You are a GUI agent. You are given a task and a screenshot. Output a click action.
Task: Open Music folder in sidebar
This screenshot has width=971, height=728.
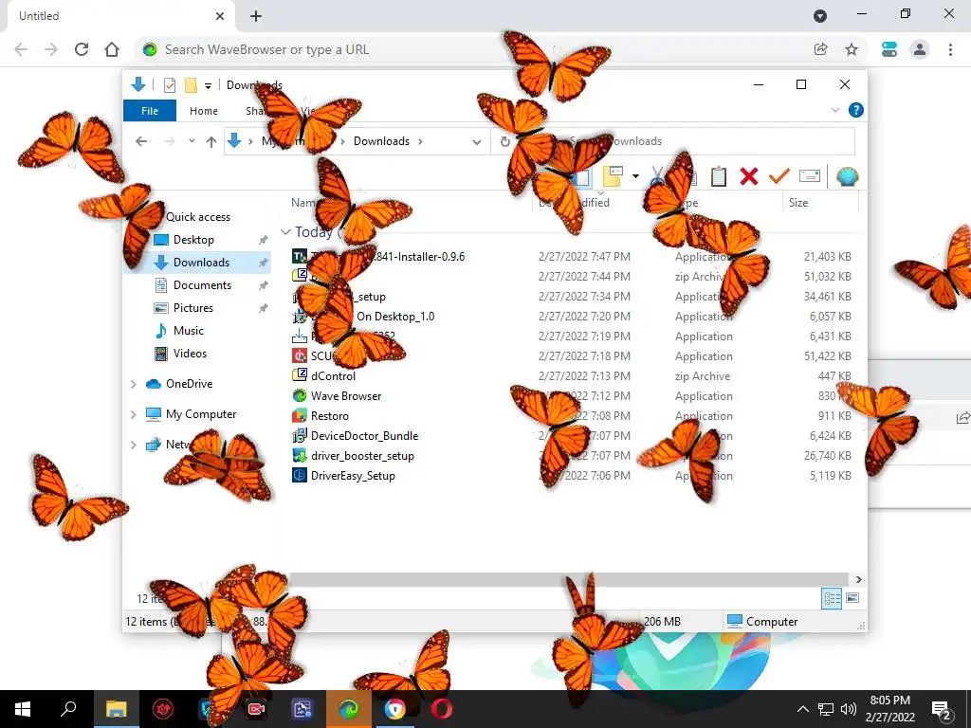189,331
